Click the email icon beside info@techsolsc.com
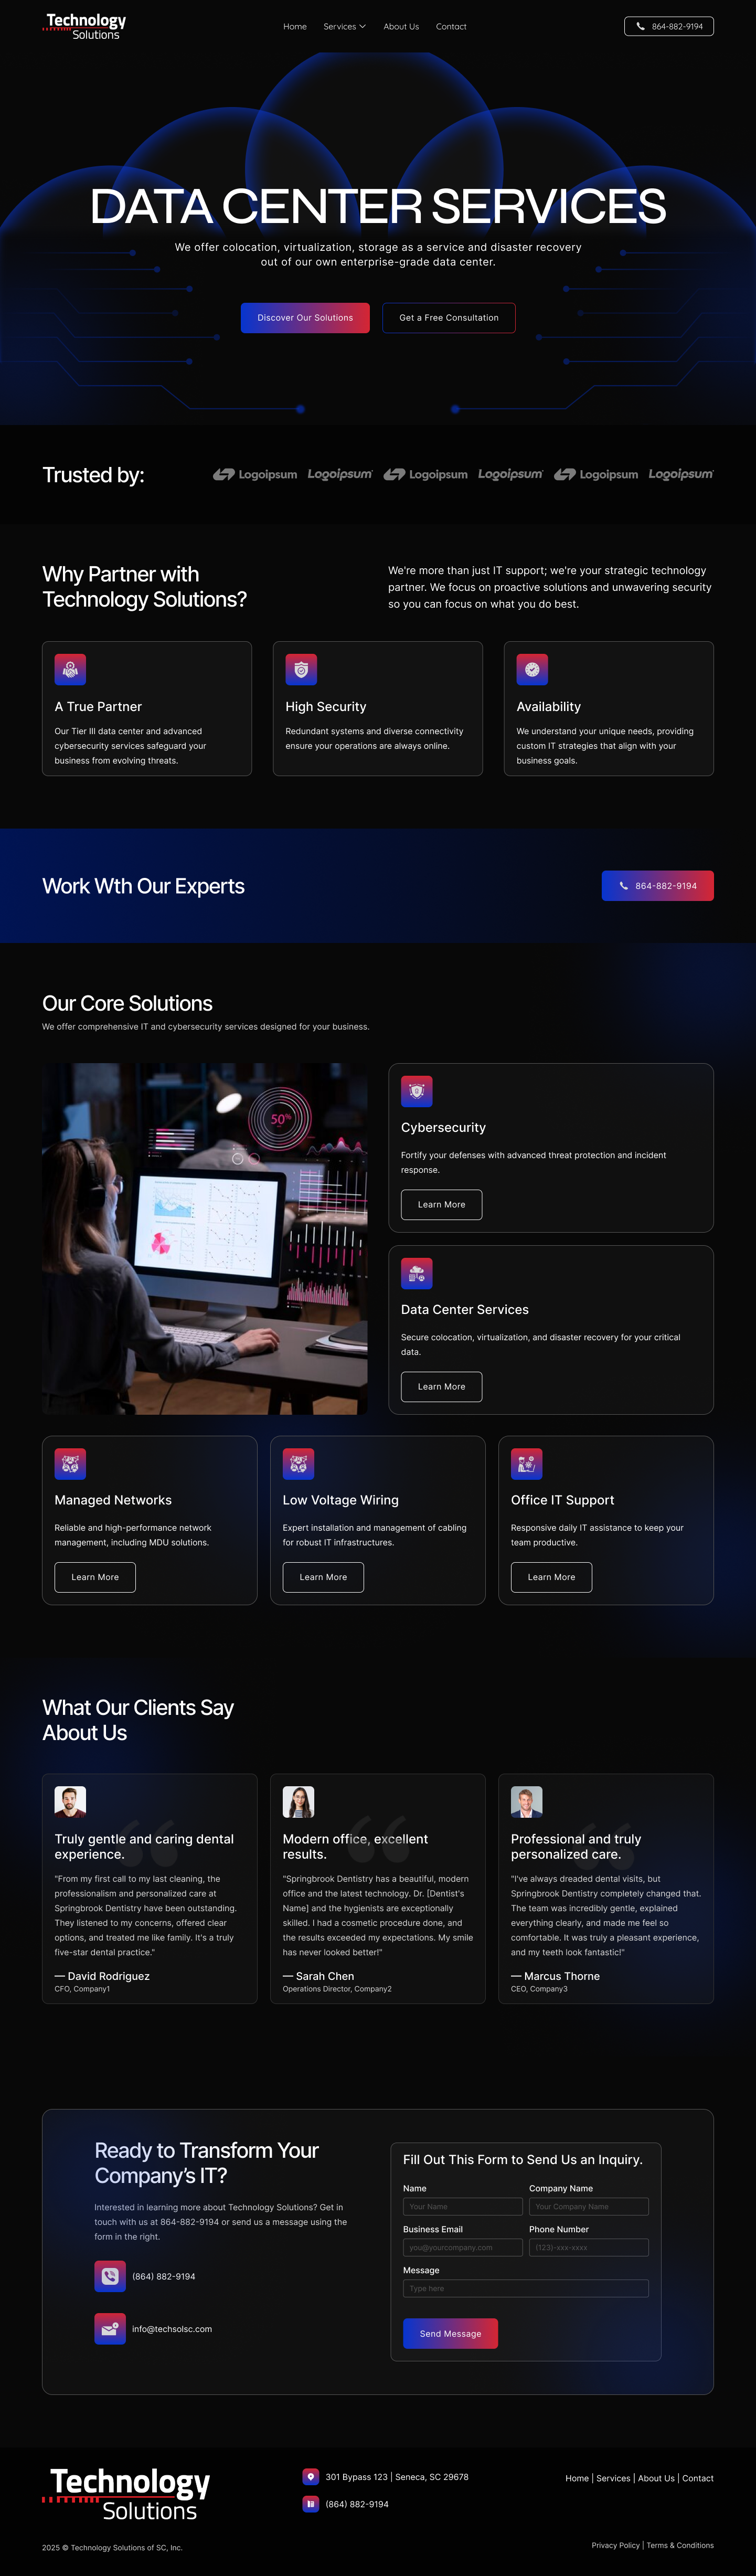 [x=110, y=2328]
